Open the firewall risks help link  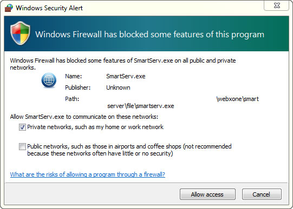pyautogui.click(x=87, y=174)
